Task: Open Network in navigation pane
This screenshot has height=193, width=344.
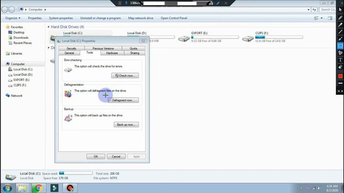Action: (15, 95)
